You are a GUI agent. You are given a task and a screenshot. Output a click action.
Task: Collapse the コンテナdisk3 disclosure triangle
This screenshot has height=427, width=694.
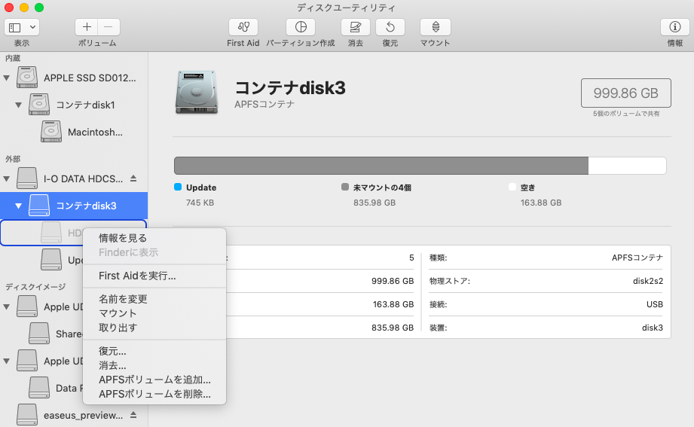tap(19, 206)
